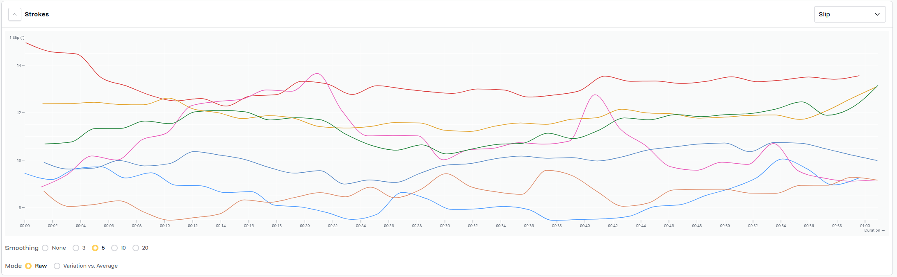Click the 00:10 time axis marker
The height and width of the screenshot is (277, 897).
(165, 225)
